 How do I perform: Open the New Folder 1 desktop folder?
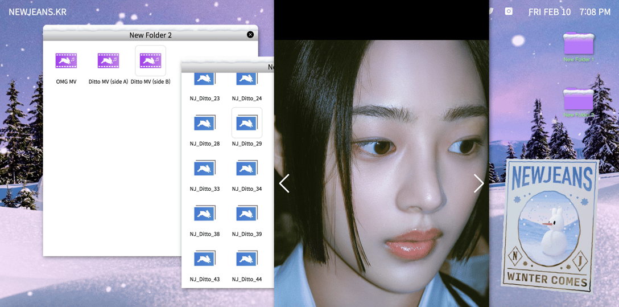pyautogui.click(x=578, y=44)
